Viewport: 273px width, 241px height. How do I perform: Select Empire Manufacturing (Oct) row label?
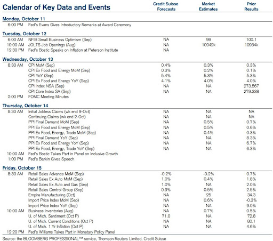pos(52,195)
